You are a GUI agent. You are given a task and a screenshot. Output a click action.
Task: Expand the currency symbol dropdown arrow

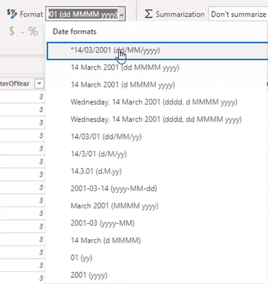point(22,32)
